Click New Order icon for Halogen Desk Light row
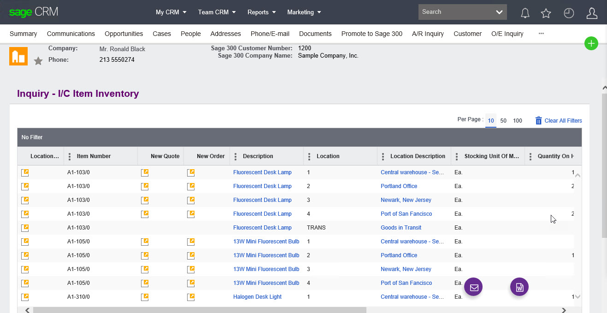Screen dimensions: 607x313 pos(191,297)
